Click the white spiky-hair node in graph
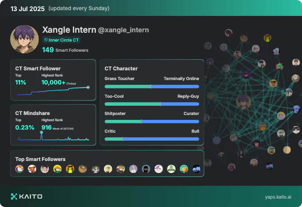This screenshot has height=207, width=302. (x=276, y=51)
